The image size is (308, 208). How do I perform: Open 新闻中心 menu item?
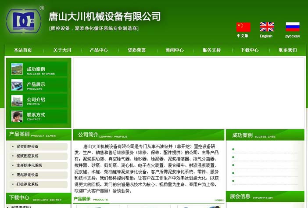175,50
